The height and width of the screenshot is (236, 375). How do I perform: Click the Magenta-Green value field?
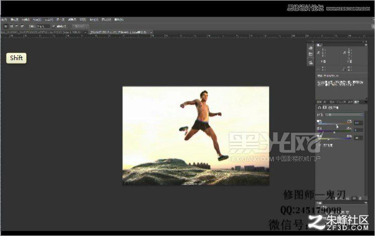point(358,130)
